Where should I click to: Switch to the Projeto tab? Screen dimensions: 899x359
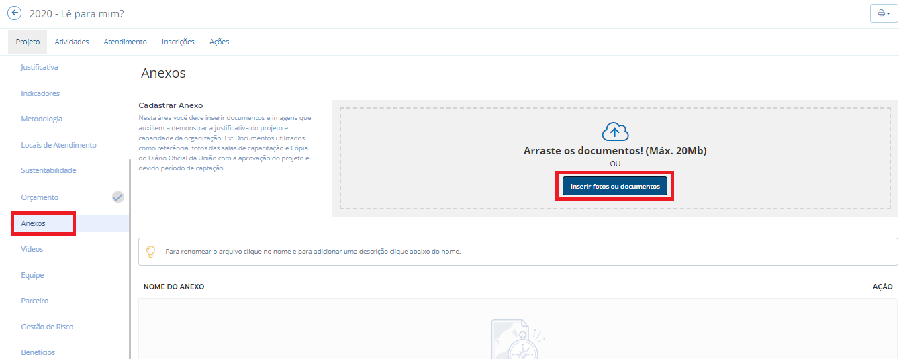28,42
